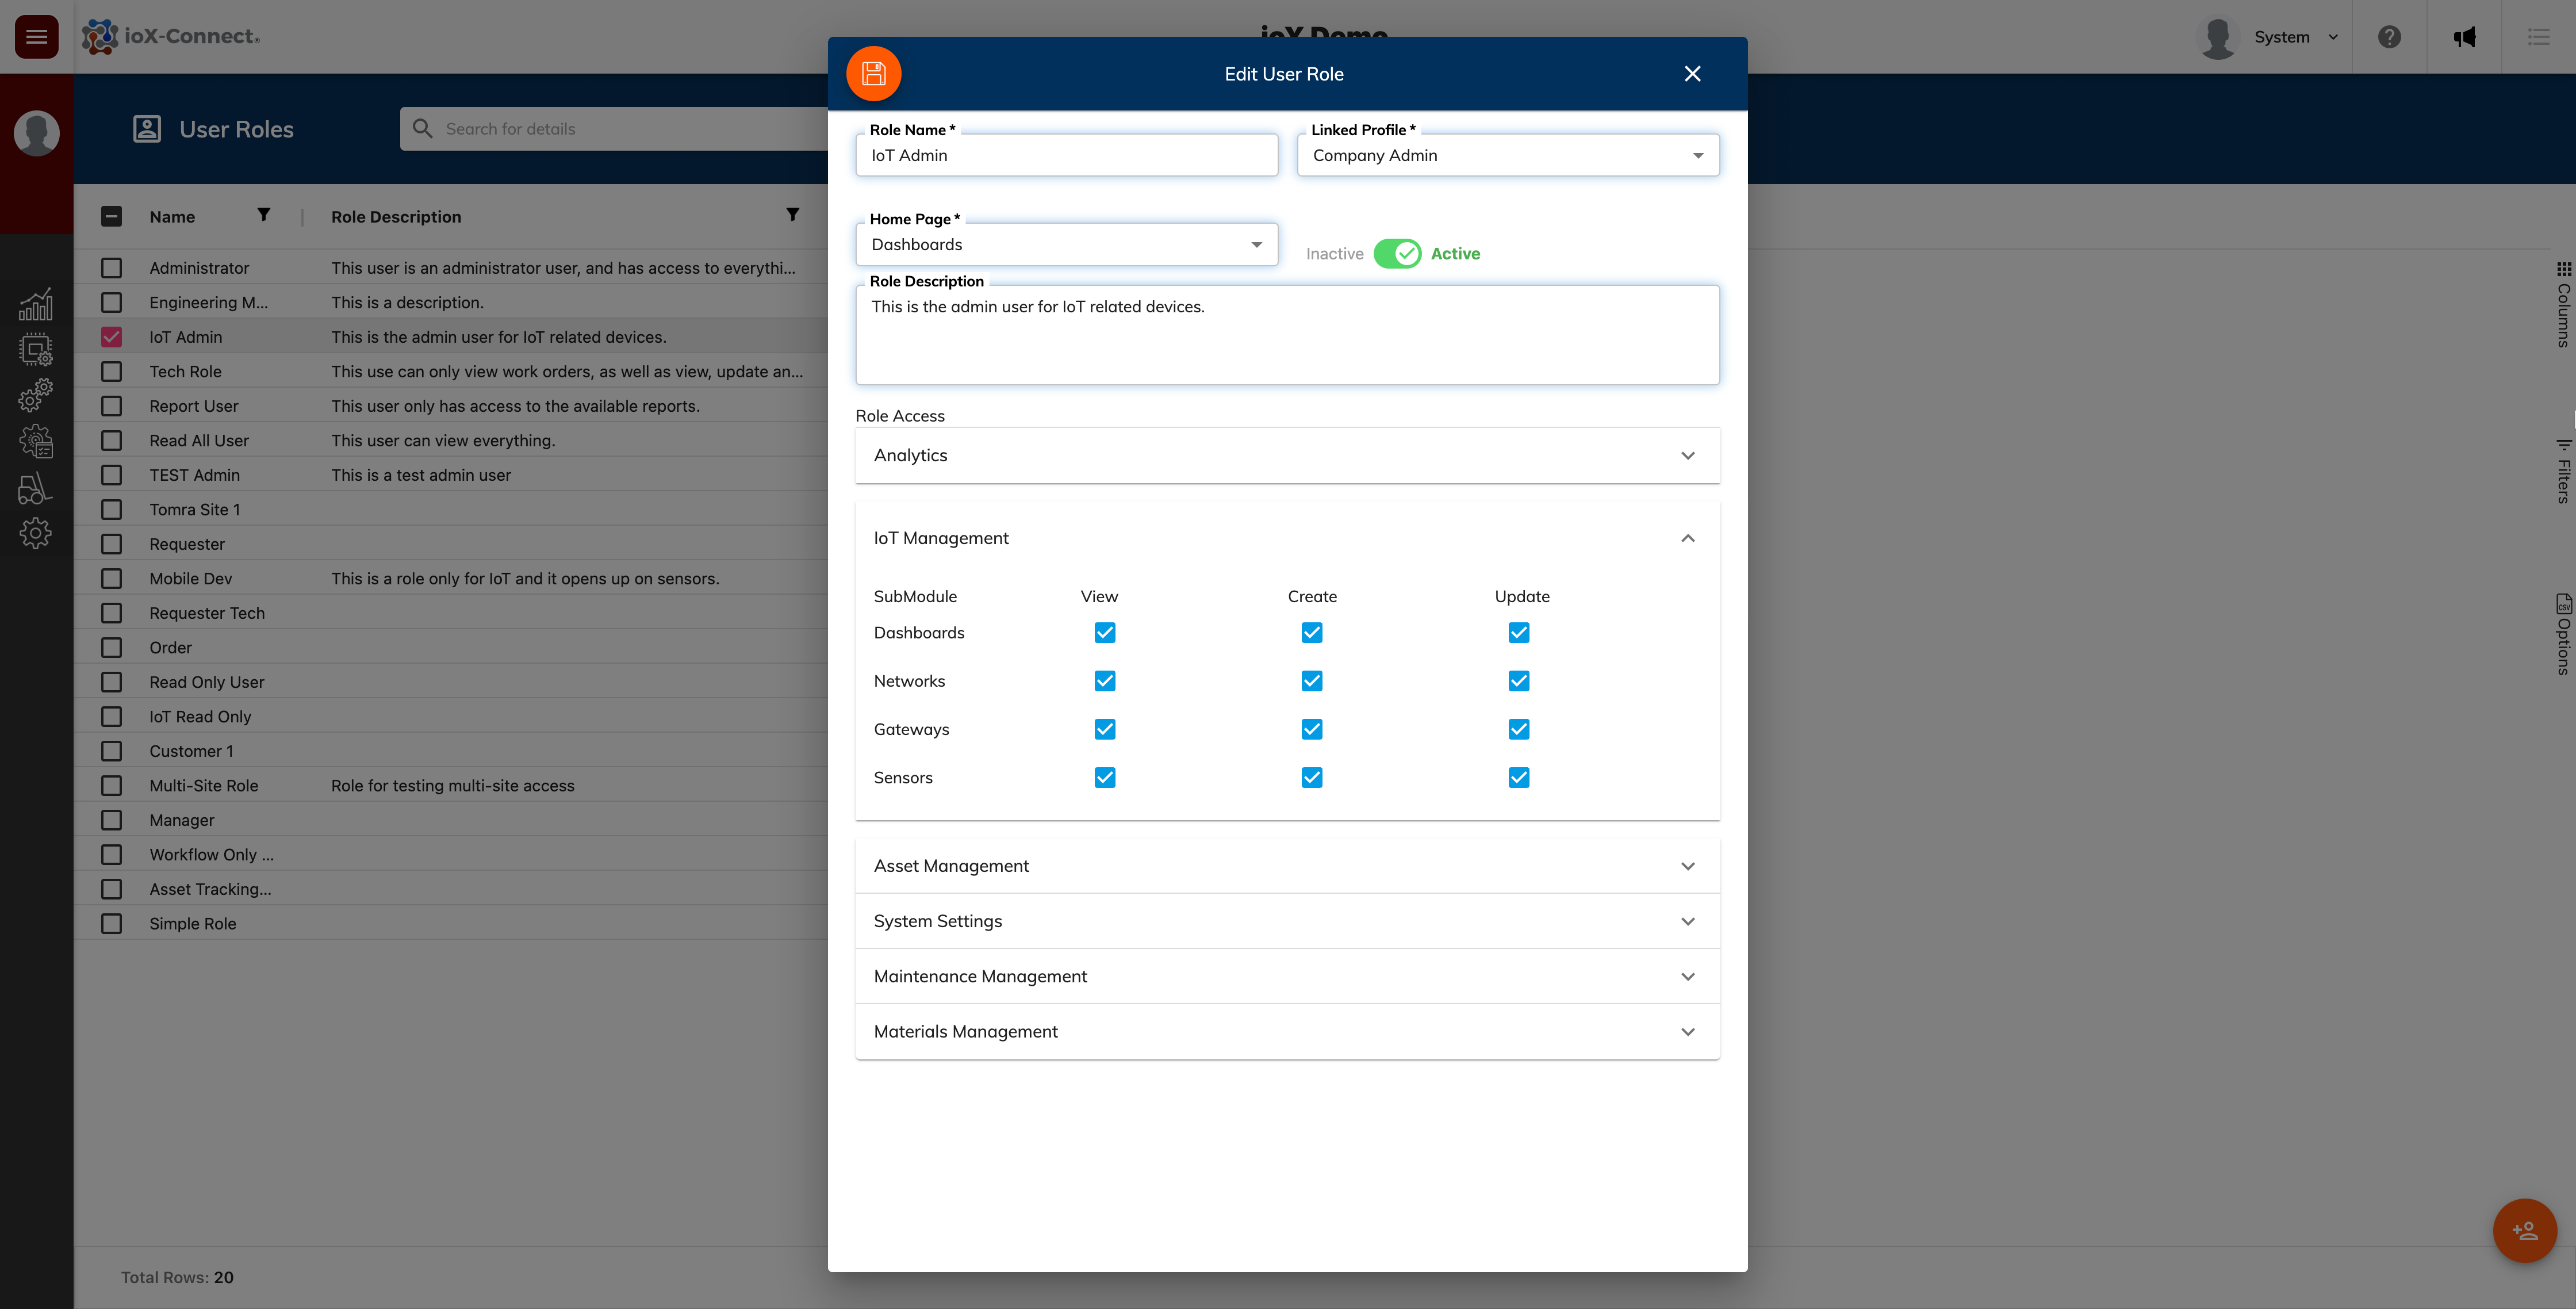Click the analytics chart sidebar icon
This screenshot has width=2576, height=1309.
click(36, 304)
